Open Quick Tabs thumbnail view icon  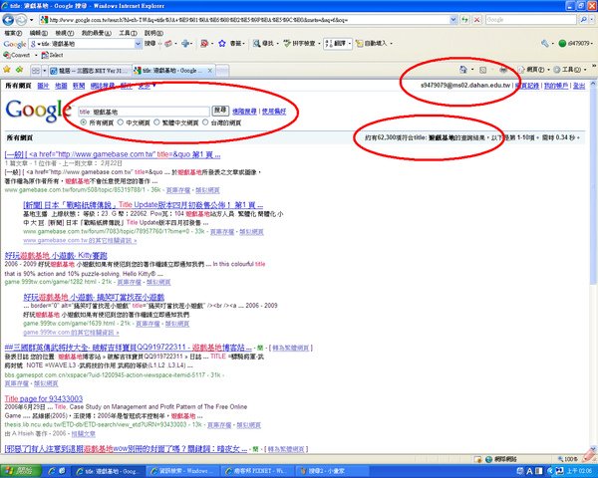coord(36,71)
